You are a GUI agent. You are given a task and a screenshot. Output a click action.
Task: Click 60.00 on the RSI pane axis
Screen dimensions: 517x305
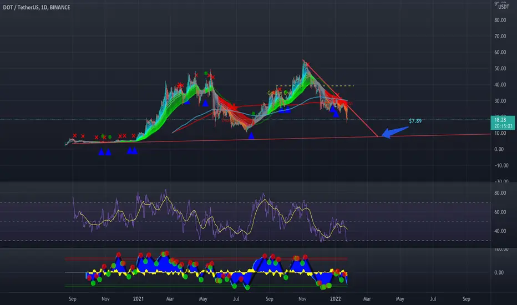coord(500,212)
